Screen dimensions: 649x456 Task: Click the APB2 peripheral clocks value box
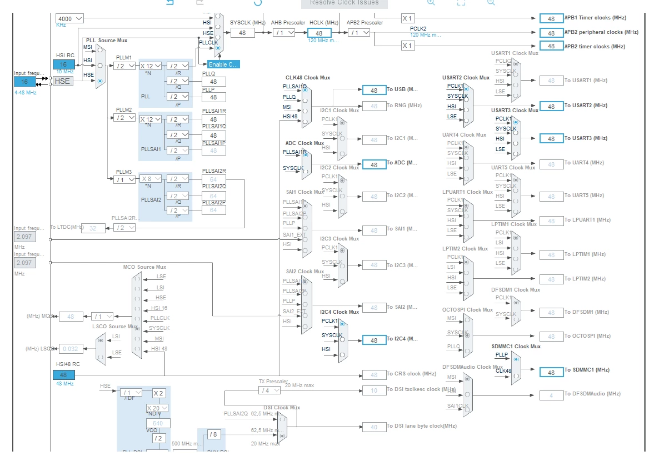pyautogui.click(x=551, y=33)
